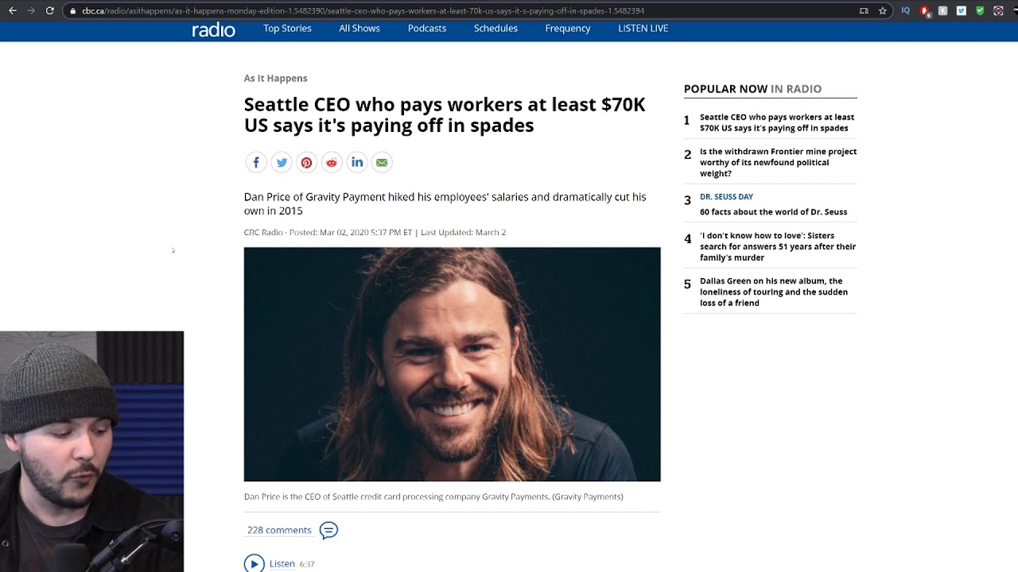Click the browser forward arrow
Viewport: 1018px width, 572px height.
point(31,11)
